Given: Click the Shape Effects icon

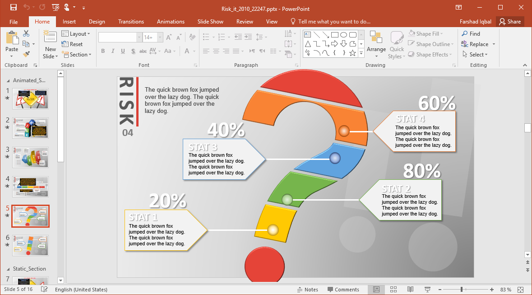Looking at the screenshot, I should (x=411, y=54).
